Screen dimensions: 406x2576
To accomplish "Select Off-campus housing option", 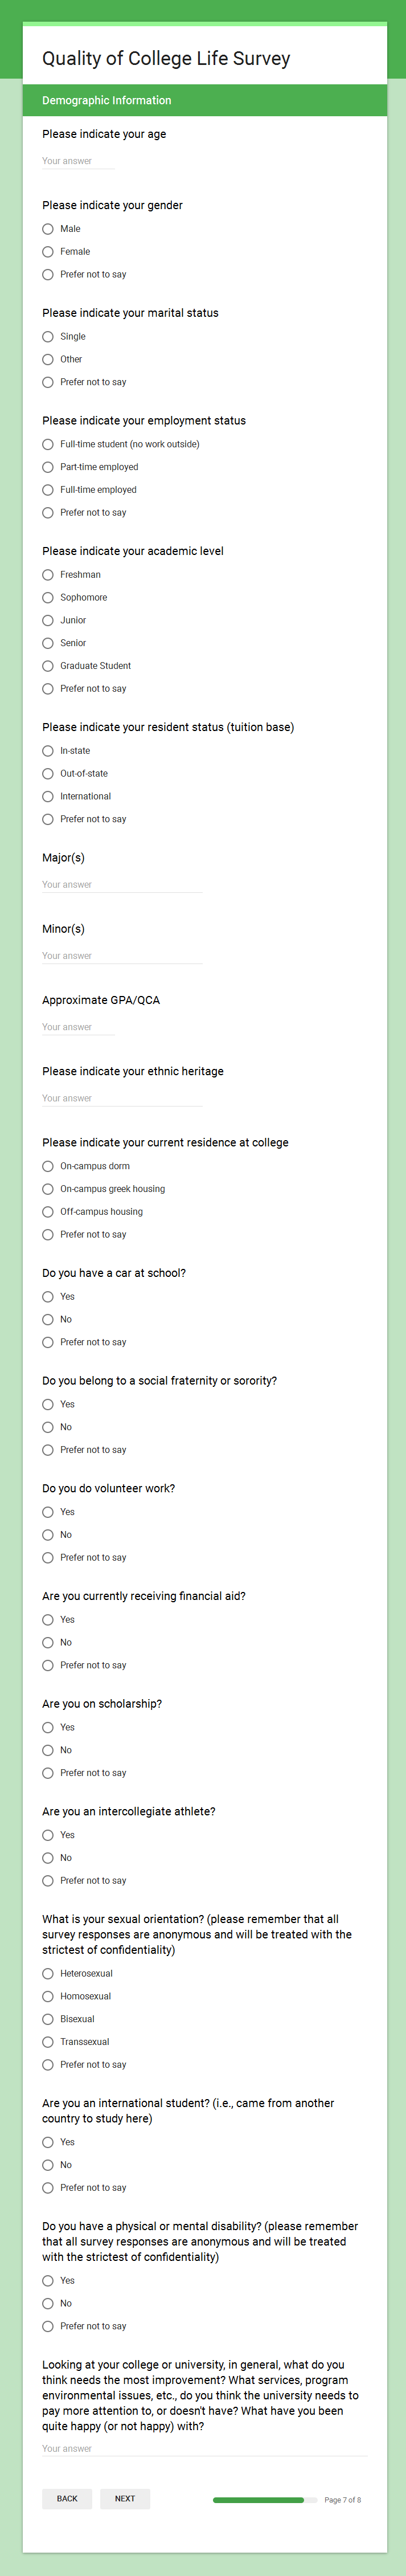I will point(48,1212).
